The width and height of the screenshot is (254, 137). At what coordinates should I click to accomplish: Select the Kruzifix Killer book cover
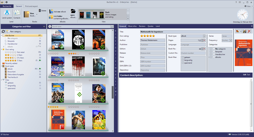[x=78, y=66]
